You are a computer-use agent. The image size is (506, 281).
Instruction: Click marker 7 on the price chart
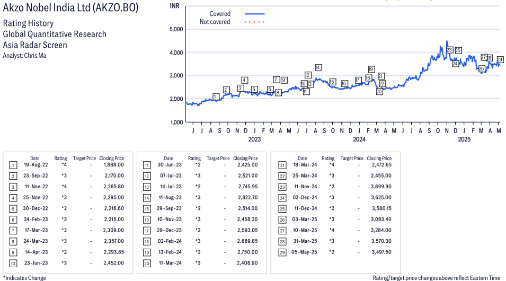[276, 80]
